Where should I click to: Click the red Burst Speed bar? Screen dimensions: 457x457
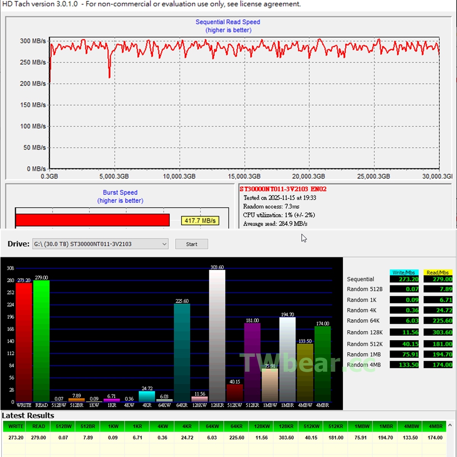point(92,220)
